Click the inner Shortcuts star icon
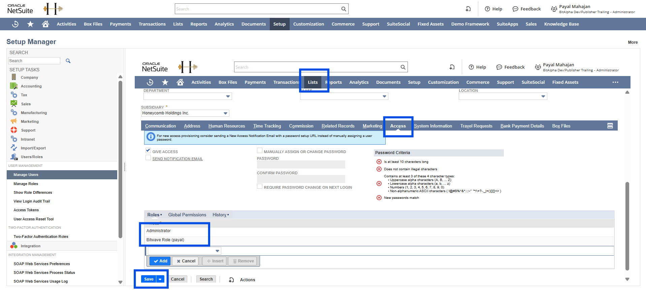This screenshot has width=646, height=290. click(165, 82)
